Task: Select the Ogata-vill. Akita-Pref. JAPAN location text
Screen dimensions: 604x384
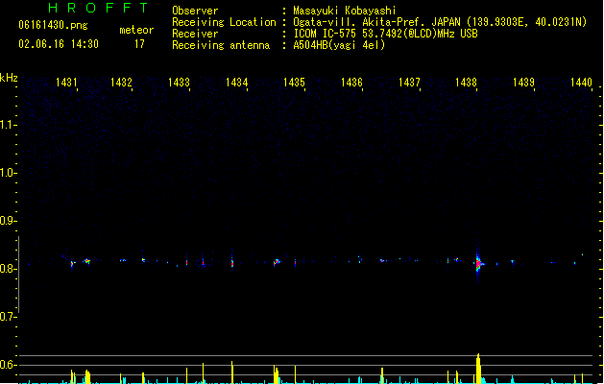Action: [x=440, y=22]
